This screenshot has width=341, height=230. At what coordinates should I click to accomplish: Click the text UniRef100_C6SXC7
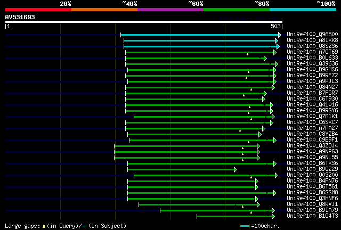[x=312, y=122]
